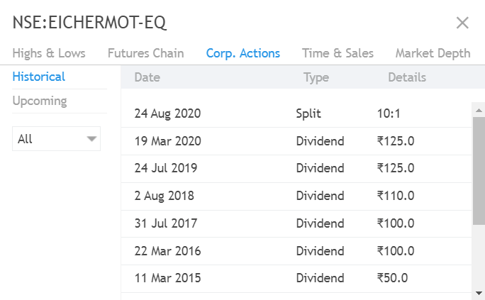Click the Date column header
Screen dimensions: 485x300
147,77
